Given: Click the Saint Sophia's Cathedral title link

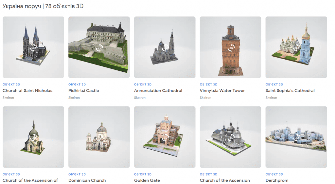Looking at the screenshot, I should [290, 91].
